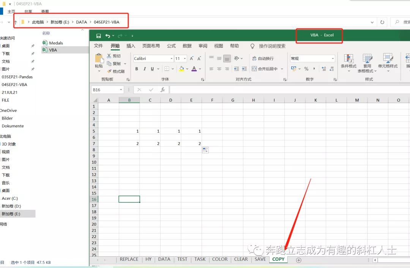410x268 pixels.
Task: Click Wrap Text (自动换行) button
Action: pos(263,58)
